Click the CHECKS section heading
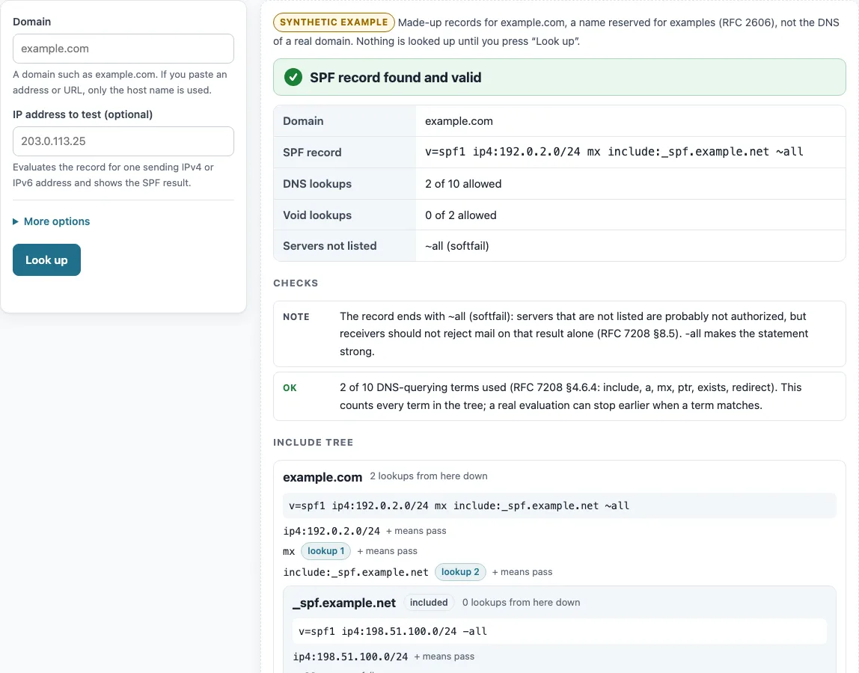The width and height of the screenshot is (859, 673). pyautogui.click(x=296, y=283)
